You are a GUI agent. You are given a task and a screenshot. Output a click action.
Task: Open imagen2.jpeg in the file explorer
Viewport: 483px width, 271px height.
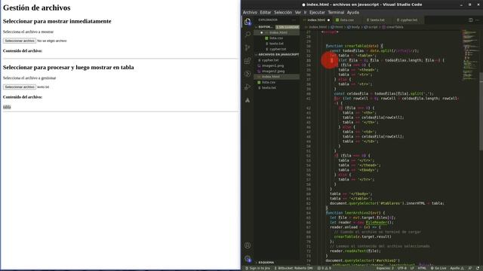click(277, 72)
